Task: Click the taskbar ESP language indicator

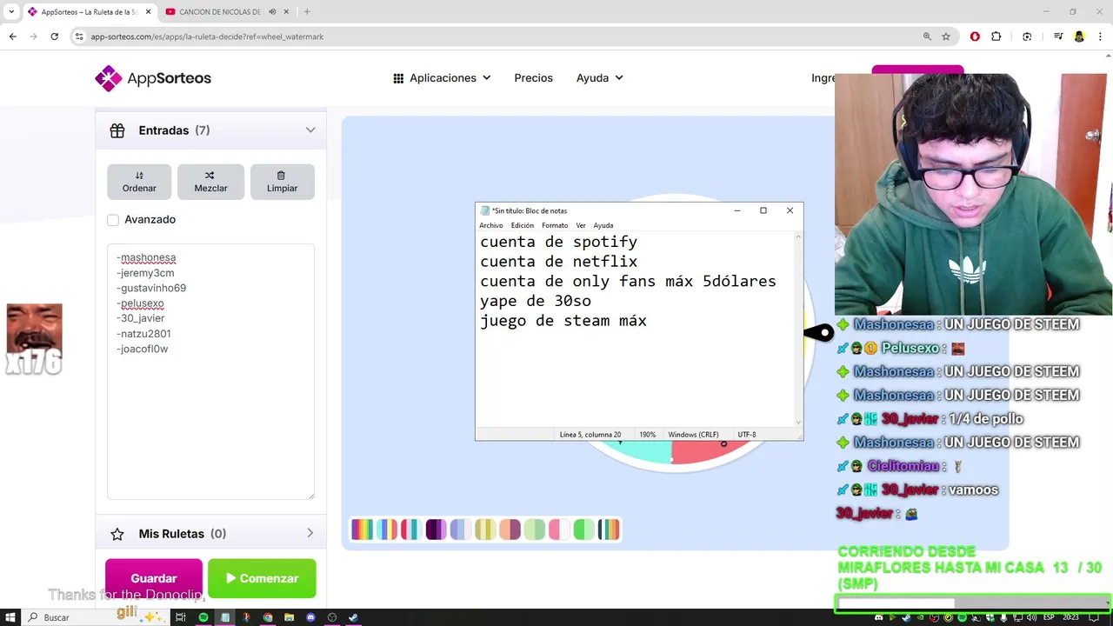Action: point(1049,617)
